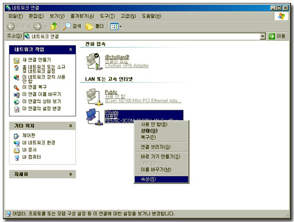The width and height of the screenshot is (294, 222).
Task: Click the 이 연결 이름 바꾸기 link
Action: click(41, 94)
